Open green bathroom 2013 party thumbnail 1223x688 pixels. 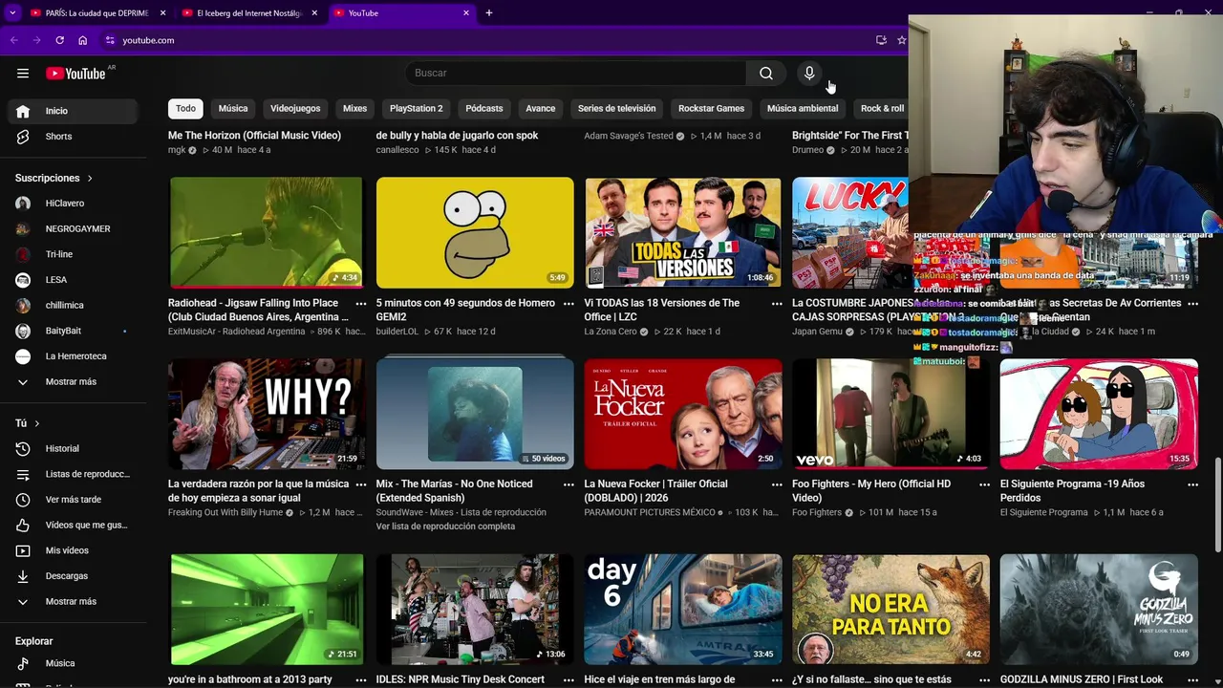pyautogui.click(x=267, y=610)
